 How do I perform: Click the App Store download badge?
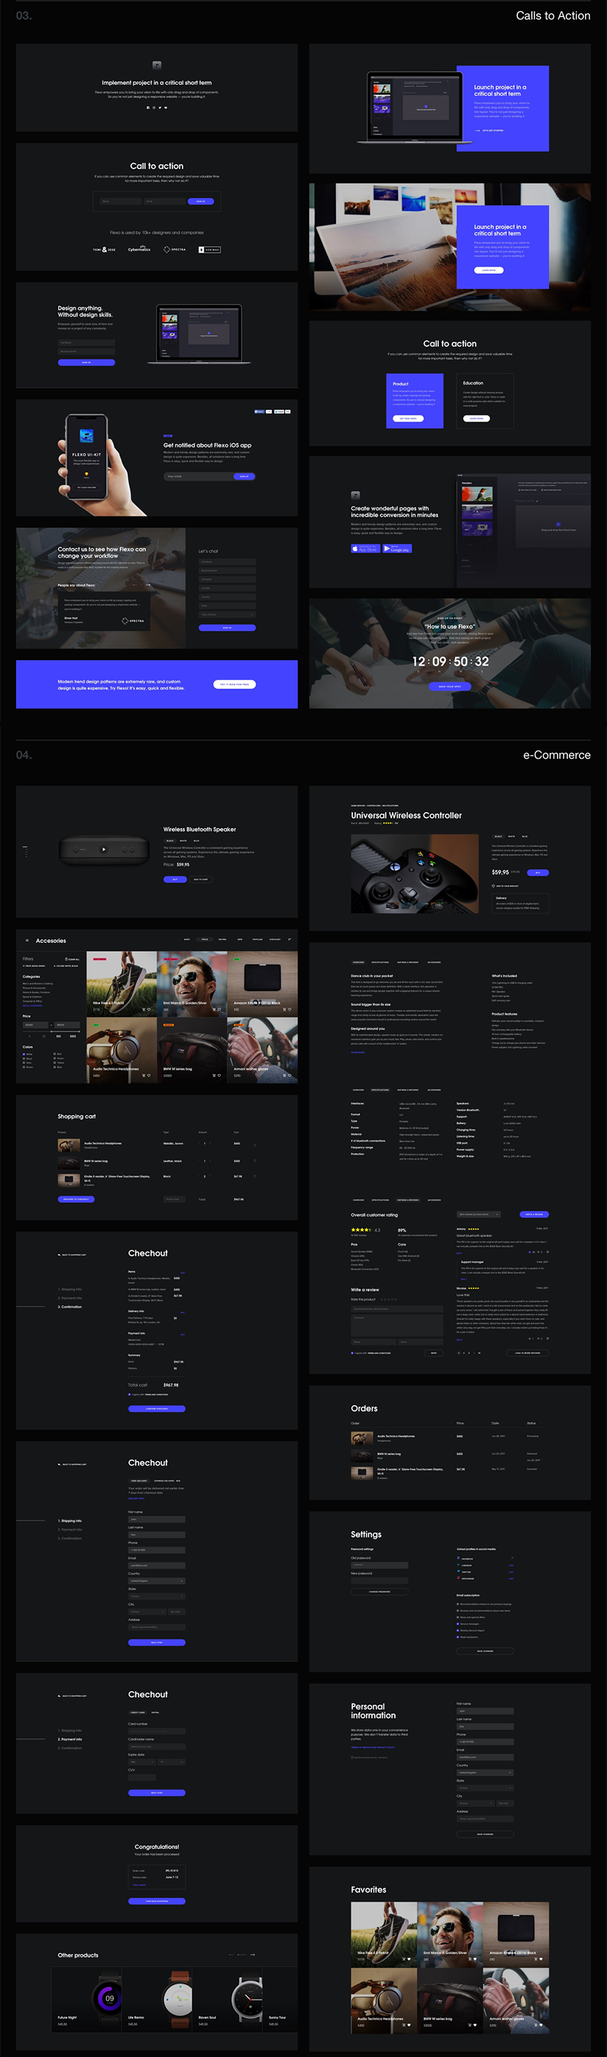(x=365, y=549)
